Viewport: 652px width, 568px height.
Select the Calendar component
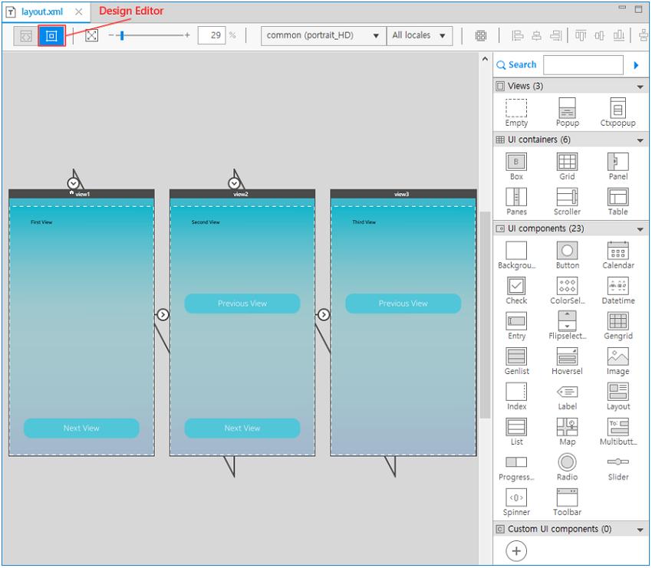(x=617, y=251)
